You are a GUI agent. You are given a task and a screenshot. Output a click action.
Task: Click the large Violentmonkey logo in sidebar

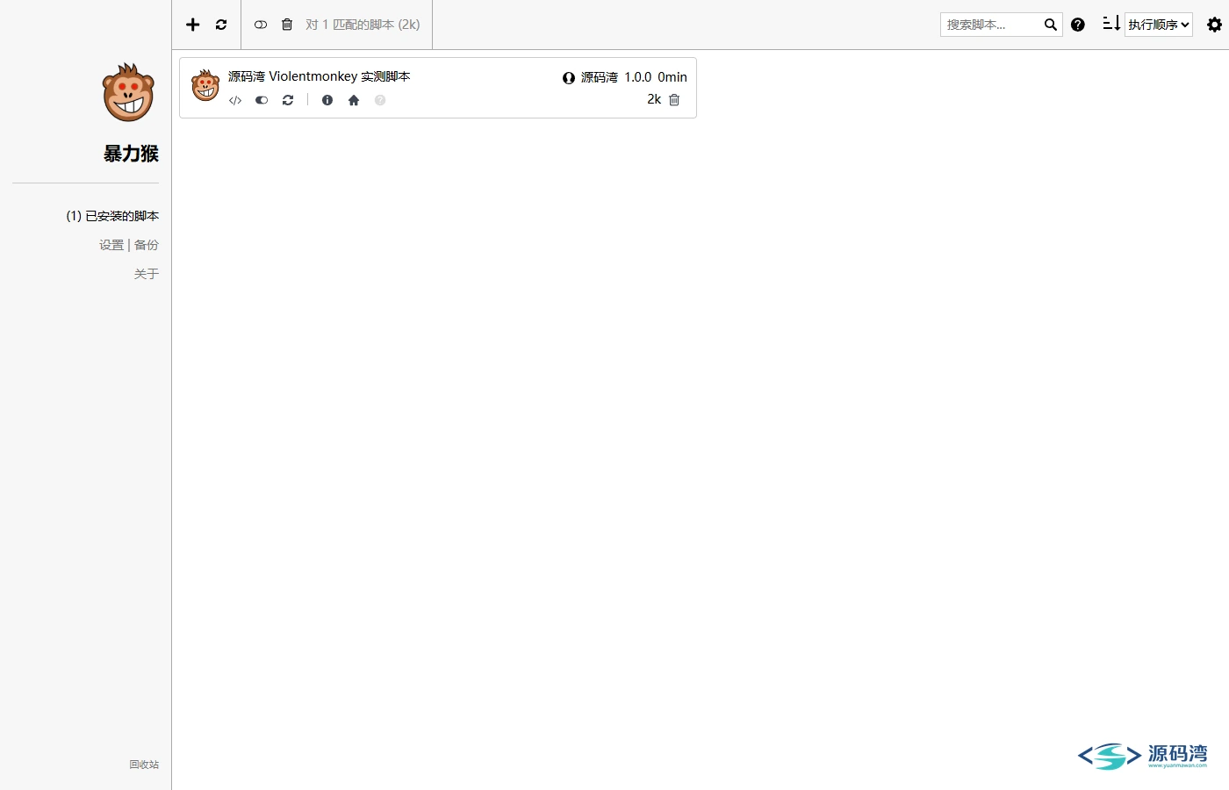pos(128,92)
